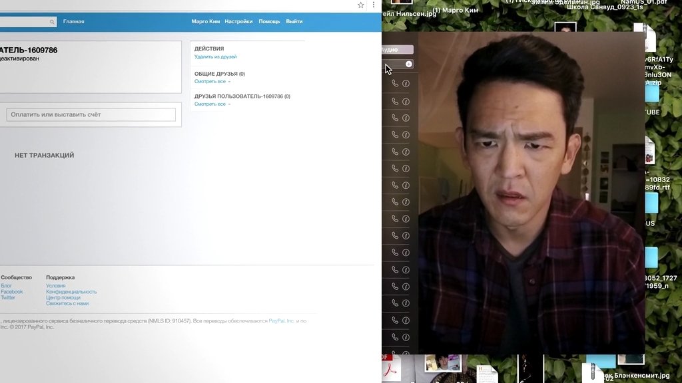Viewport: 682px width, 383px height.
Task: Click the bookmark star icon
Action: tap(361, 5)
